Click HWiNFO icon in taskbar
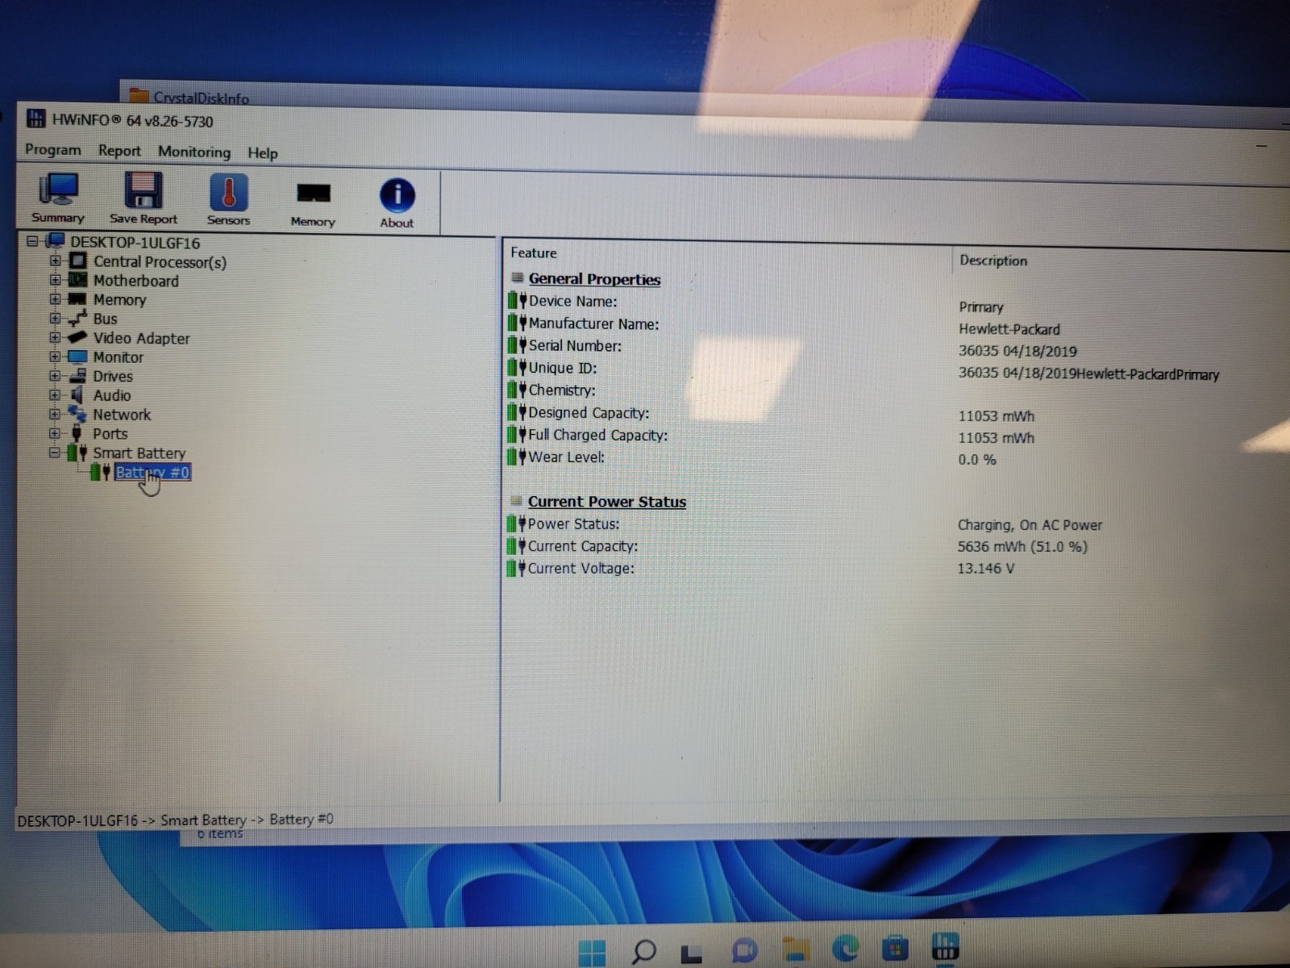Screen dimensions: 1290x968 [945, 947]
